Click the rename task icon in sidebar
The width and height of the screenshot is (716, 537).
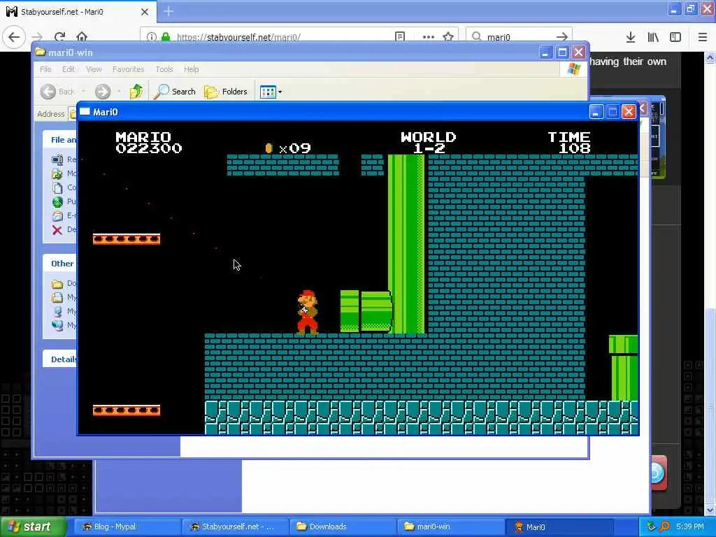57,160
